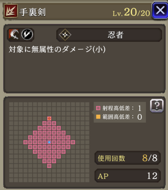
Task: Select the bottommost pink range tile
Action: pyautogui.click(x=49, y=166)
